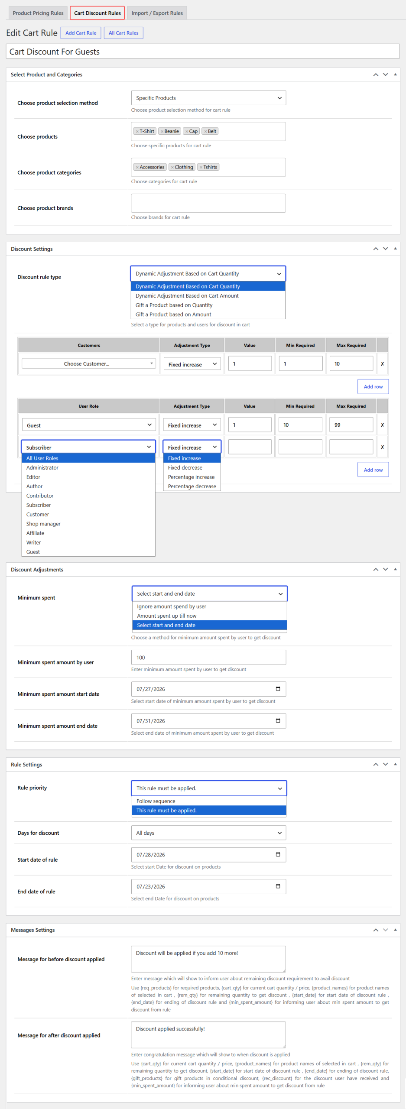Open calendar picker for Start date of rule
The height and width of the screenshot is (1109, 406).
tap(278, 854)
